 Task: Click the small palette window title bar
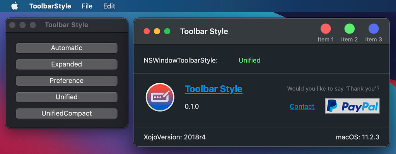click(67, 25)
